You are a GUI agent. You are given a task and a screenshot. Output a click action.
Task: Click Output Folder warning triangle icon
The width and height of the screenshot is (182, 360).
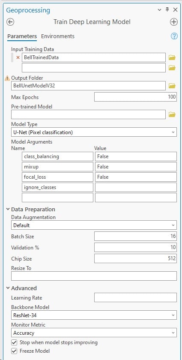7,78
